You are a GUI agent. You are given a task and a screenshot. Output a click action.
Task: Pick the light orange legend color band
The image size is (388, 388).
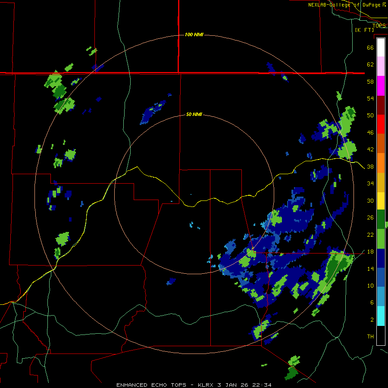tap(381, 163)
